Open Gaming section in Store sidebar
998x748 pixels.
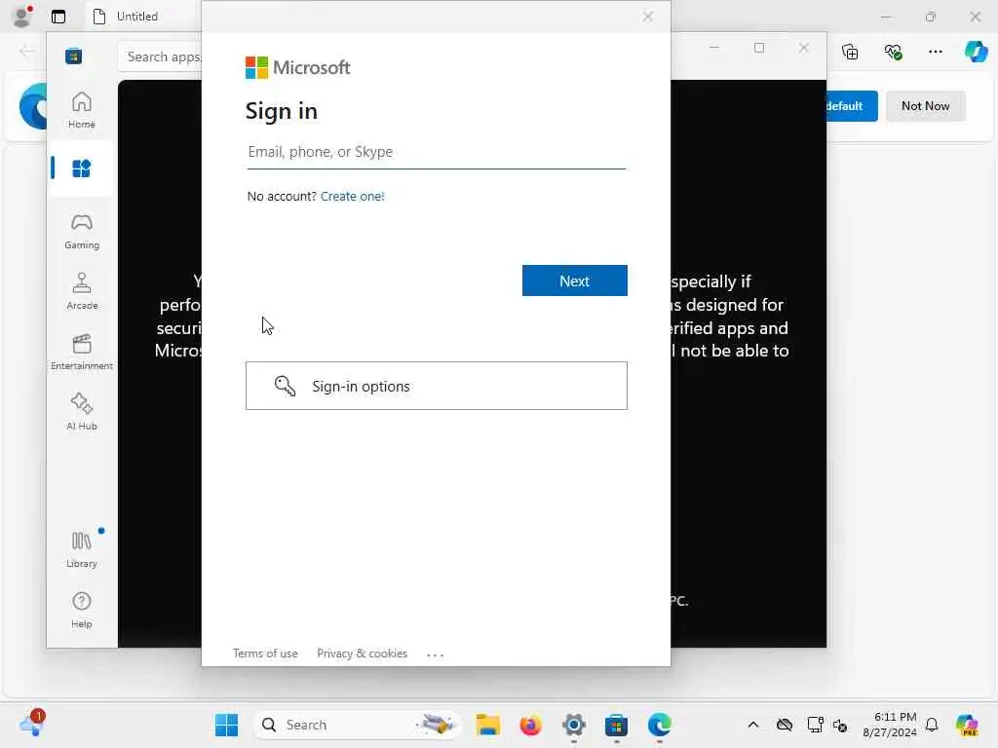(82, 231)
